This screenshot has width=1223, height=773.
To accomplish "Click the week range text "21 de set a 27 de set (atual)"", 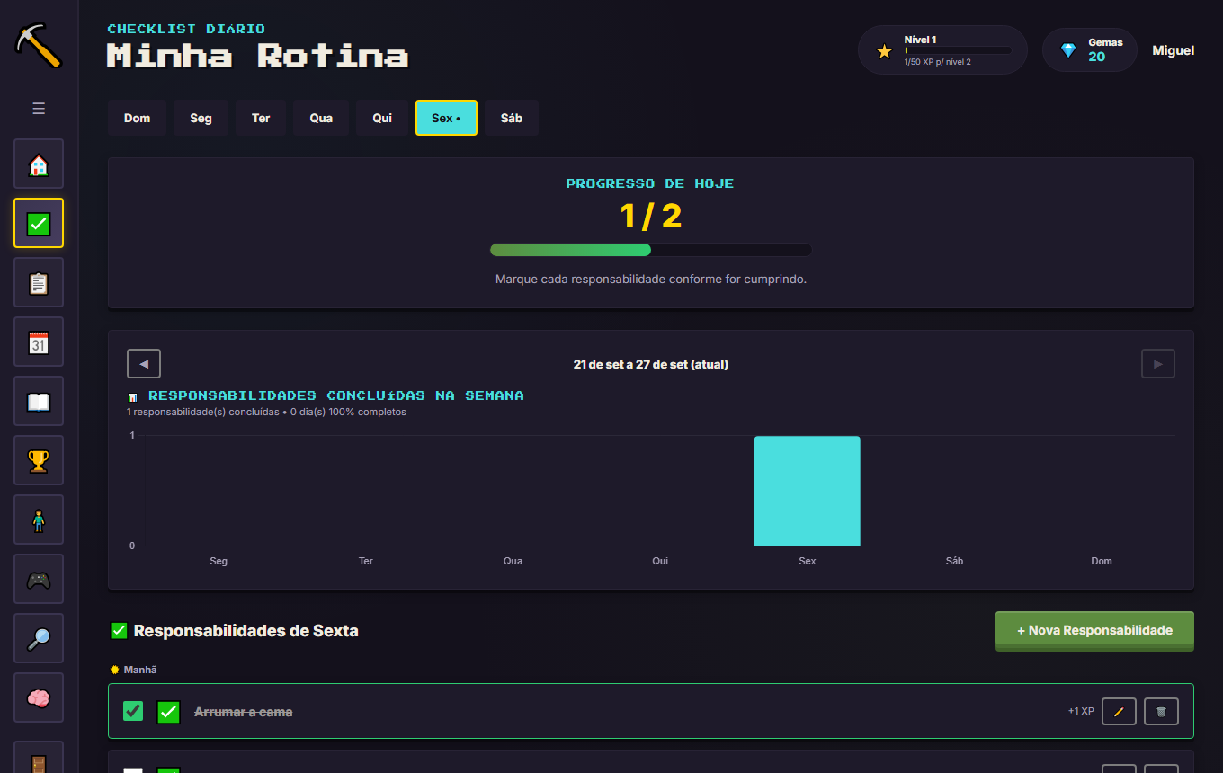I will [x=651, y=364].
